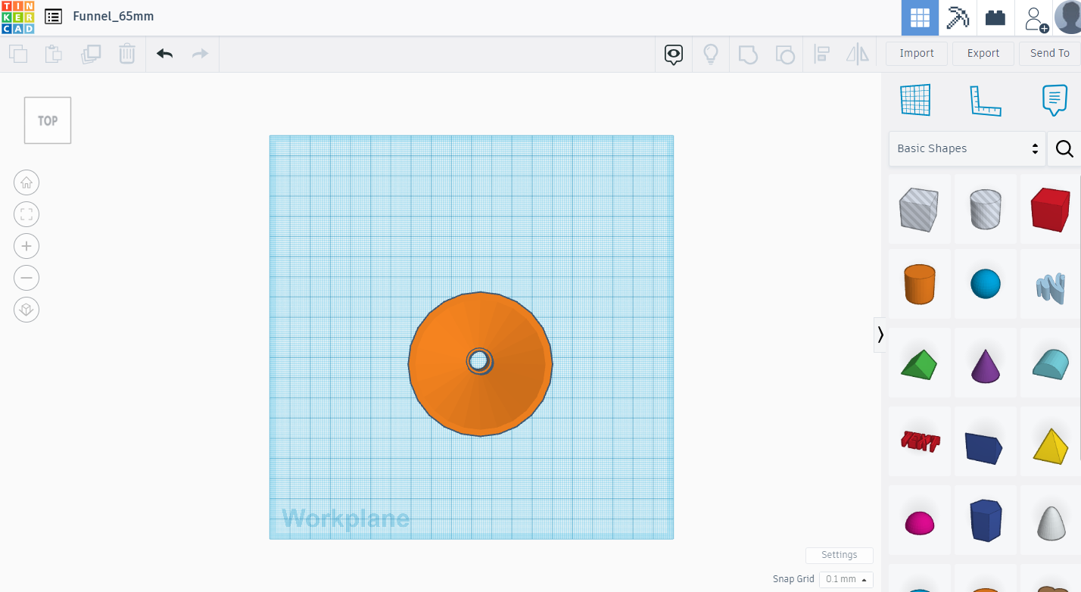Click the TOP view cube
The height and width of the screenshot is (592, 1081).
tap(48, 120)
